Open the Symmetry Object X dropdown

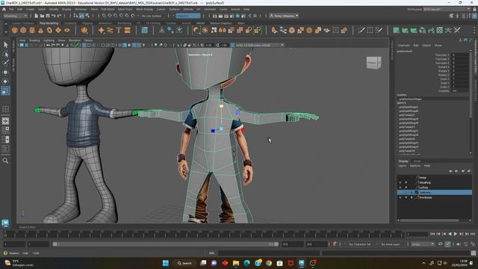(188, 16)
